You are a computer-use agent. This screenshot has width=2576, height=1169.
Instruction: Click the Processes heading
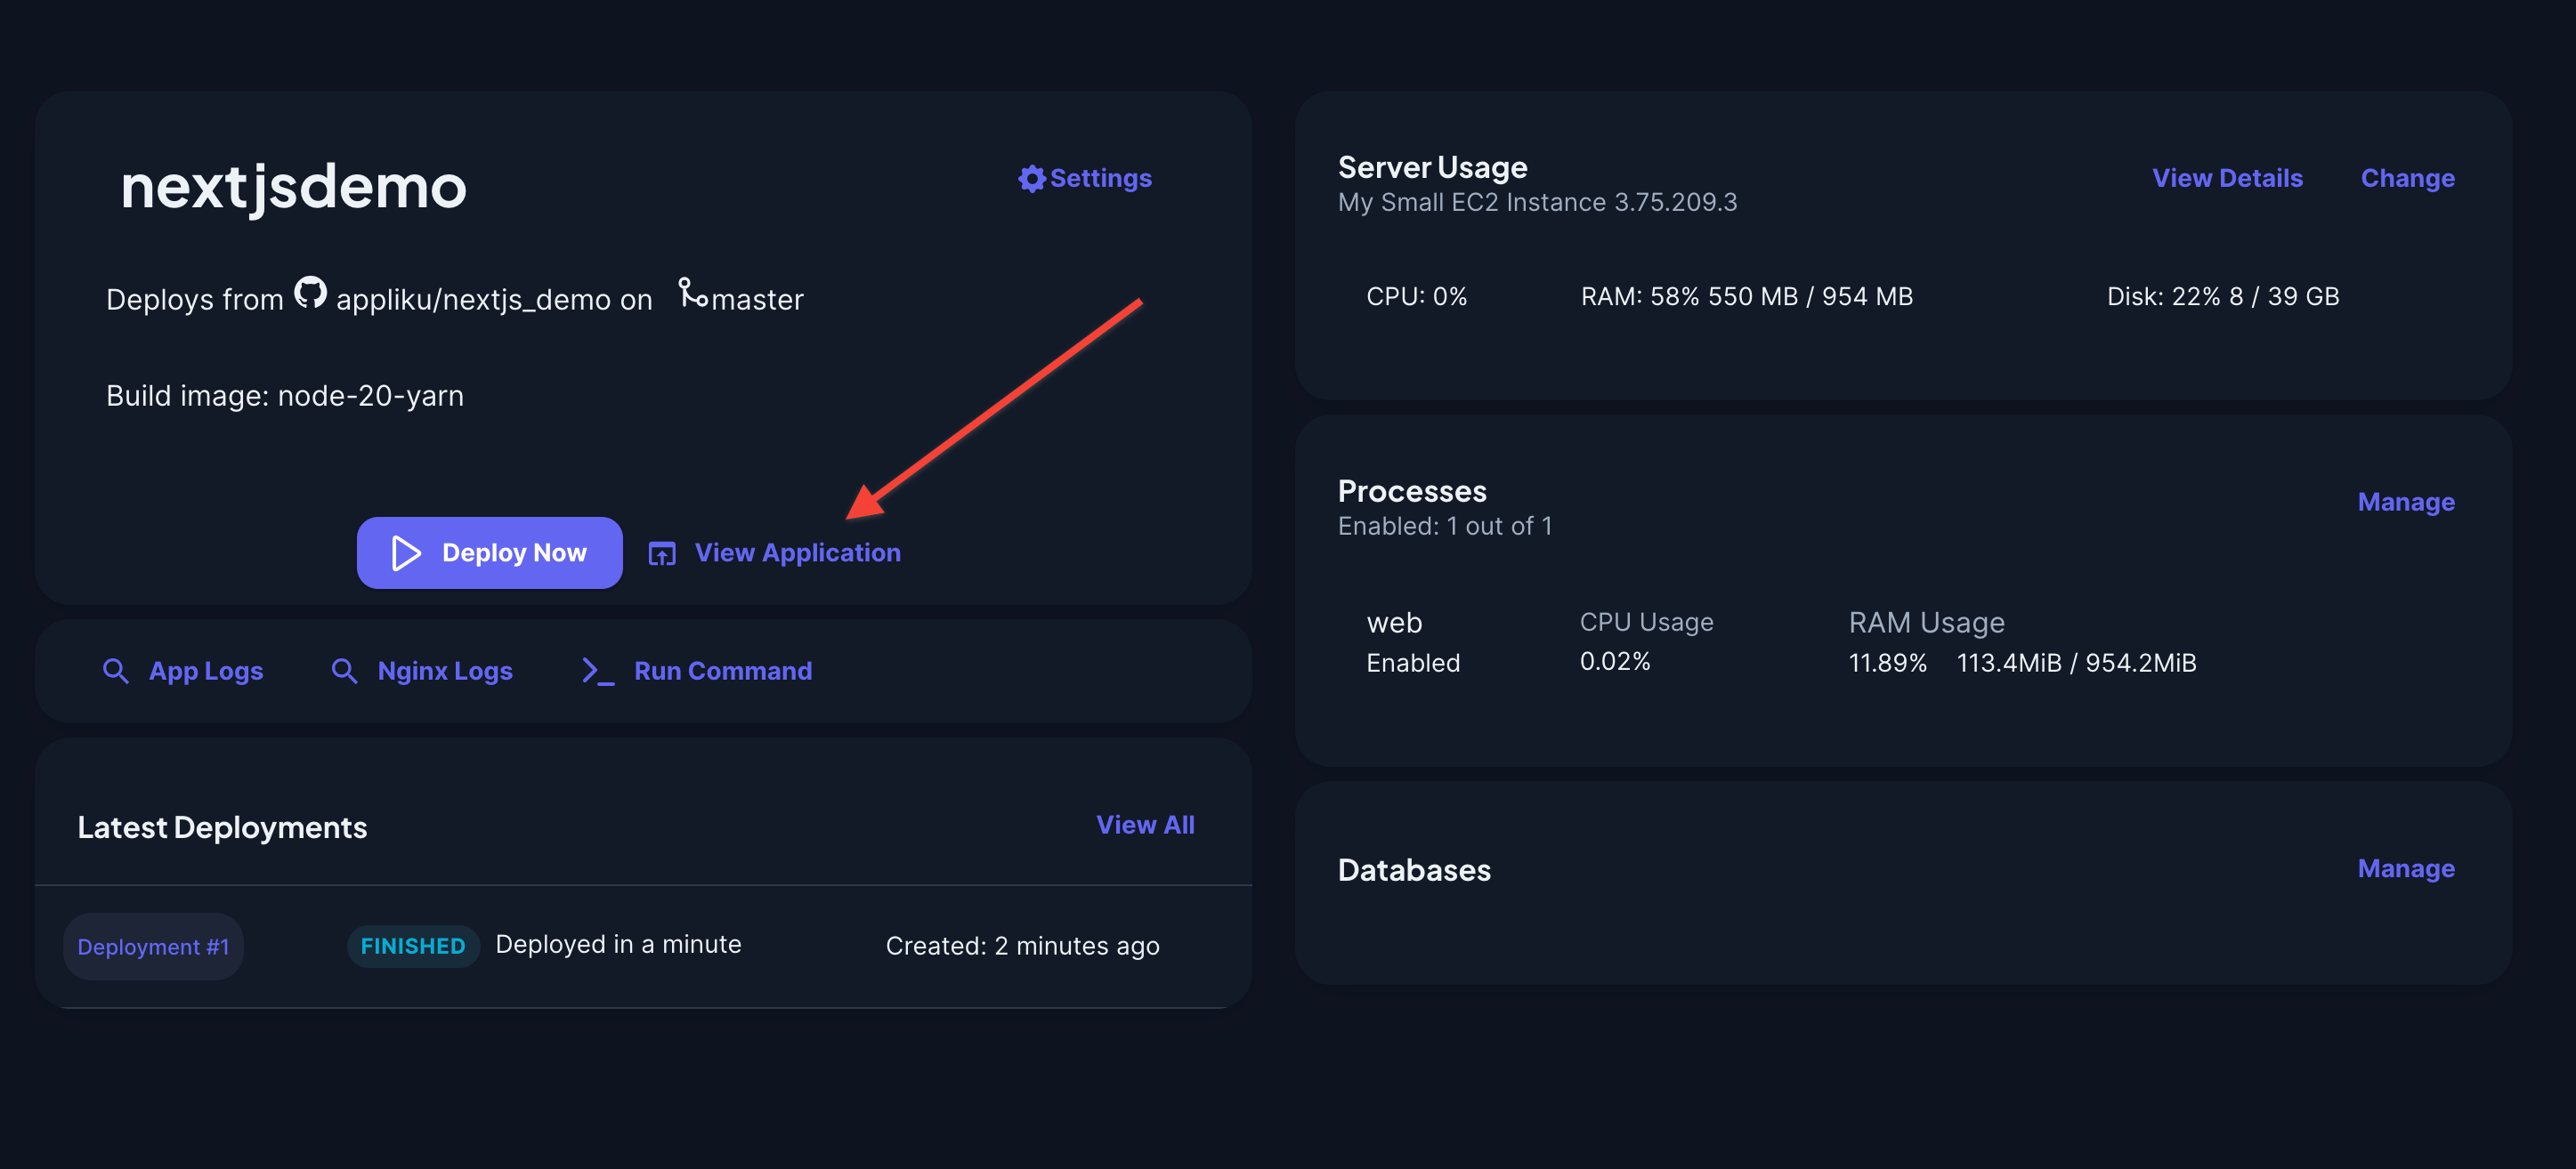pyautogui.click(x=1412, y=490)
